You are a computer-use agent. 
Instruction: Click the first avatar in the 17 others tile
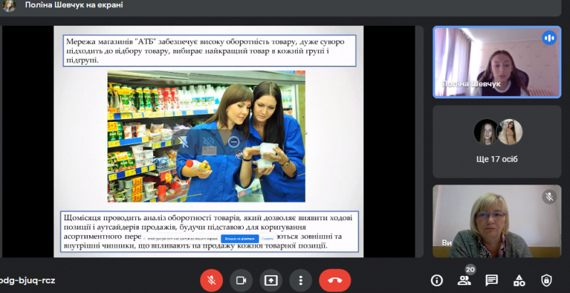(486, 132)
